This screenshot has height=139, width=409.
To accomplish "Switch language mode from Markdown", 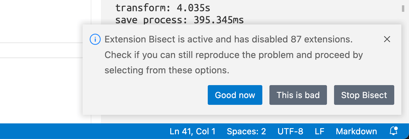I will pyautogui.click(x=356, y=131).
